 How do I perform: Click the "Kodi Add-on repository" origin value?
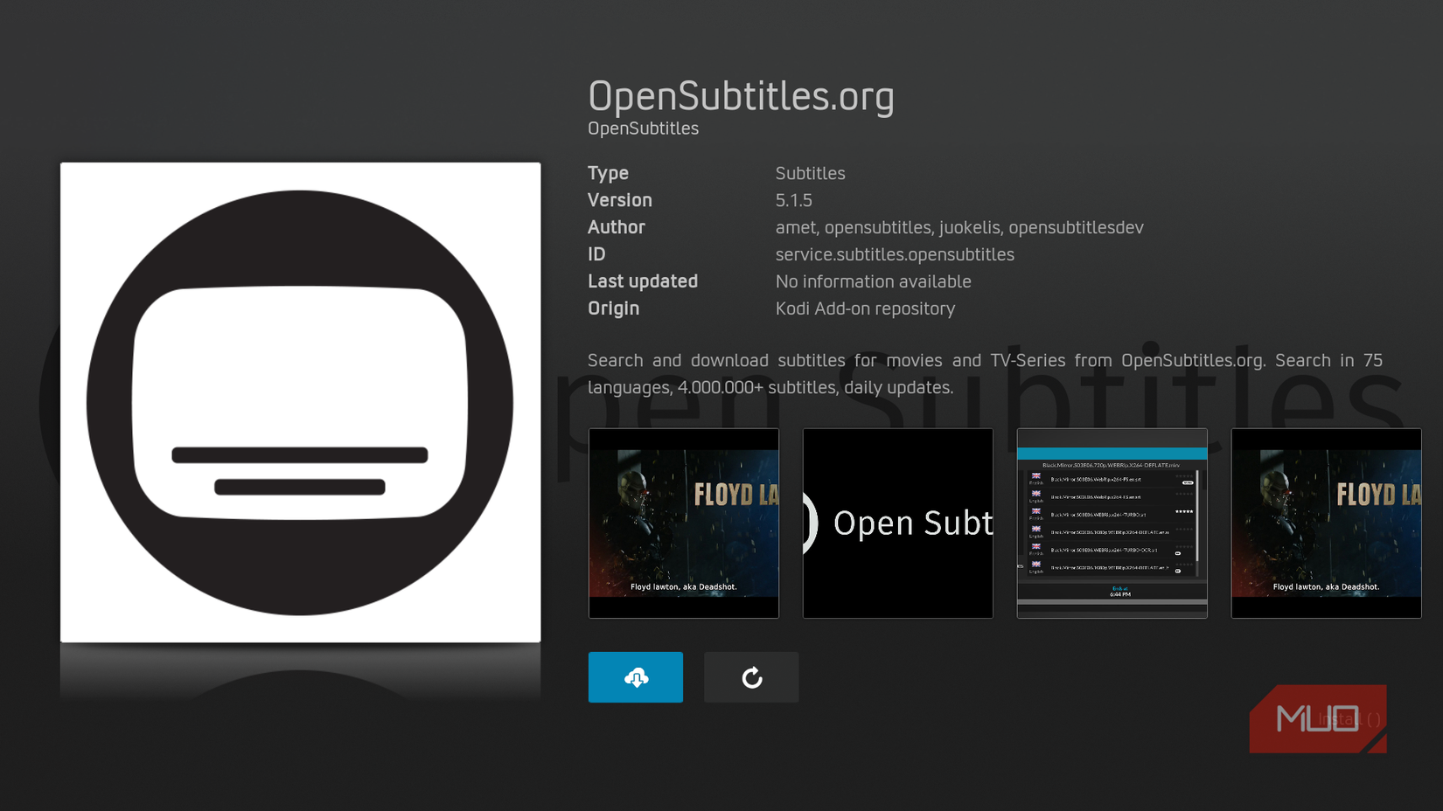click(x=865, y=308)
